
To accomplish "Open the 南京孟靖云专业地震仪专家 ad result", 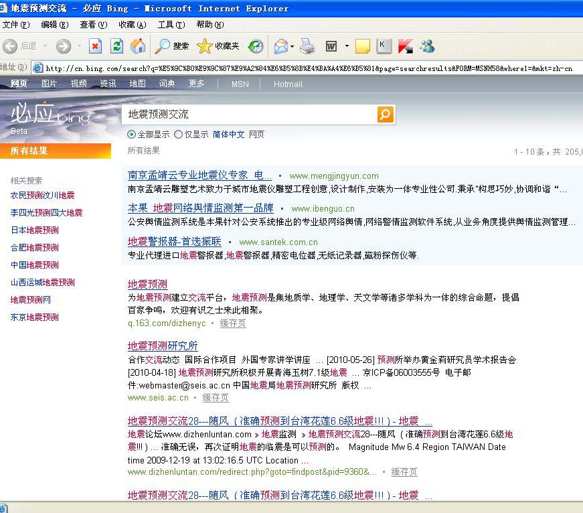I will pyautogui.click(x=199, y=175).
